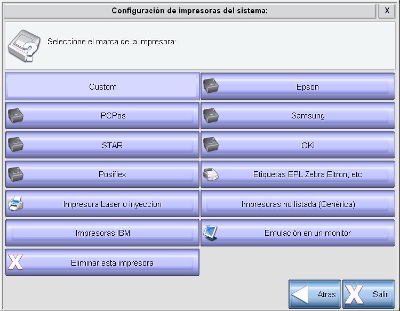The image size is (400, 311).
Task: Go back with the Atras label
Action: 326,294
